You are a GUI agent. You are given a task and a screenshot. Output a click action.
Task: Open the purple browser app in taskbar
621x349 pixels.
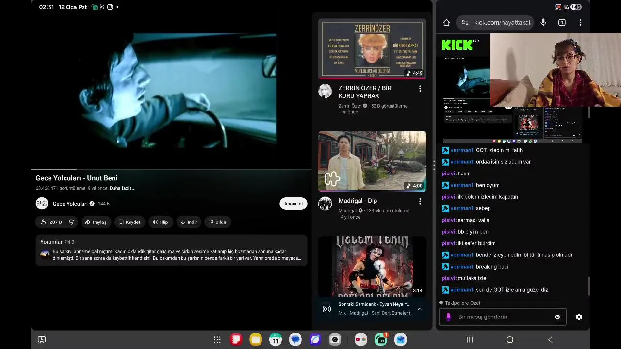click(x=315, y=340)
